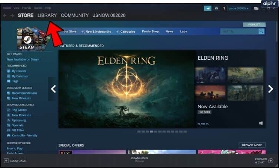Open the Steam menu in the menu bar
This screenshot has height=168, width=279.
(7, 8)
